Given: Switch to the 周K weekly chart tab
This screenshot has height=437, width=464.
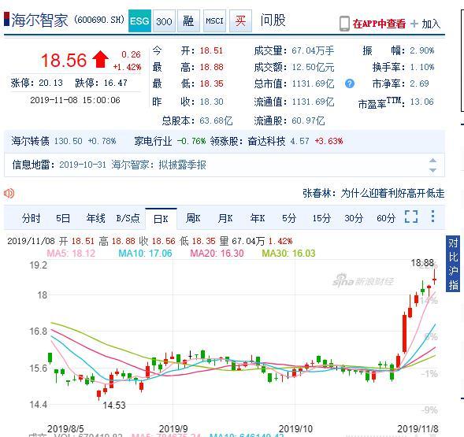Looking at the screenshot, I should point(193,218).
